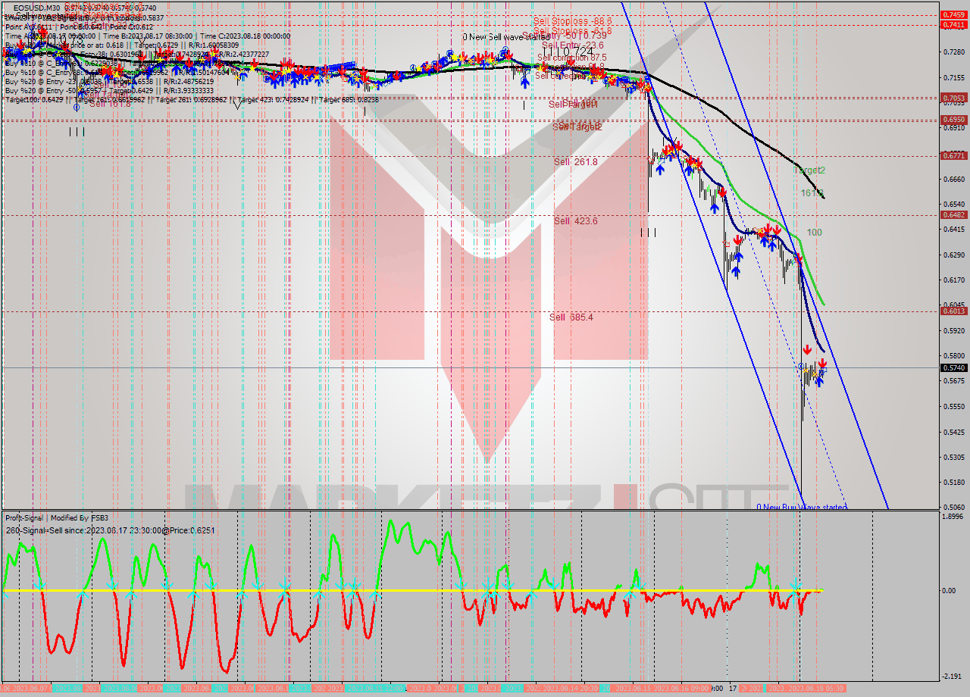Click the -2.191 indicator scale value
The image size is (970, 697).
tap(951, 677)
